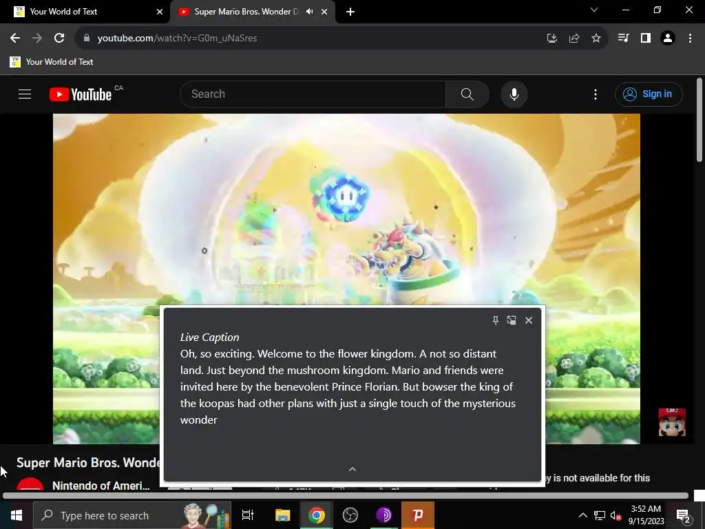Open the tab search dropdown arrow
The height and width of the screenshot is (529, 705).
pos(594,10)
